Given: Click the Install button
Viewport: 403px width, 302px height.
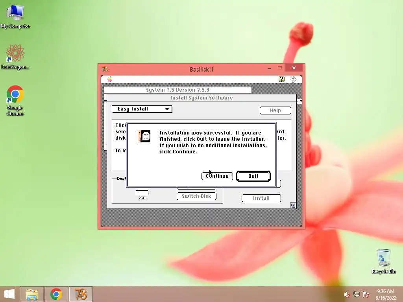Looking at the screenshot, I should [261, 198].
